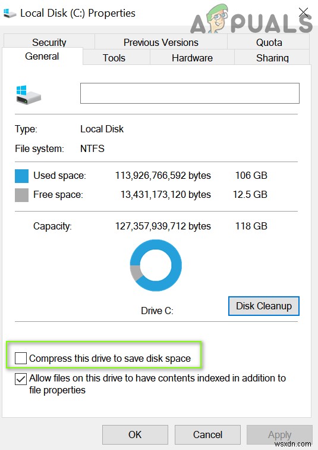Click the 127,357,939,712 bytes capacity value
The image size is (318, 450).
coord(163,226)
